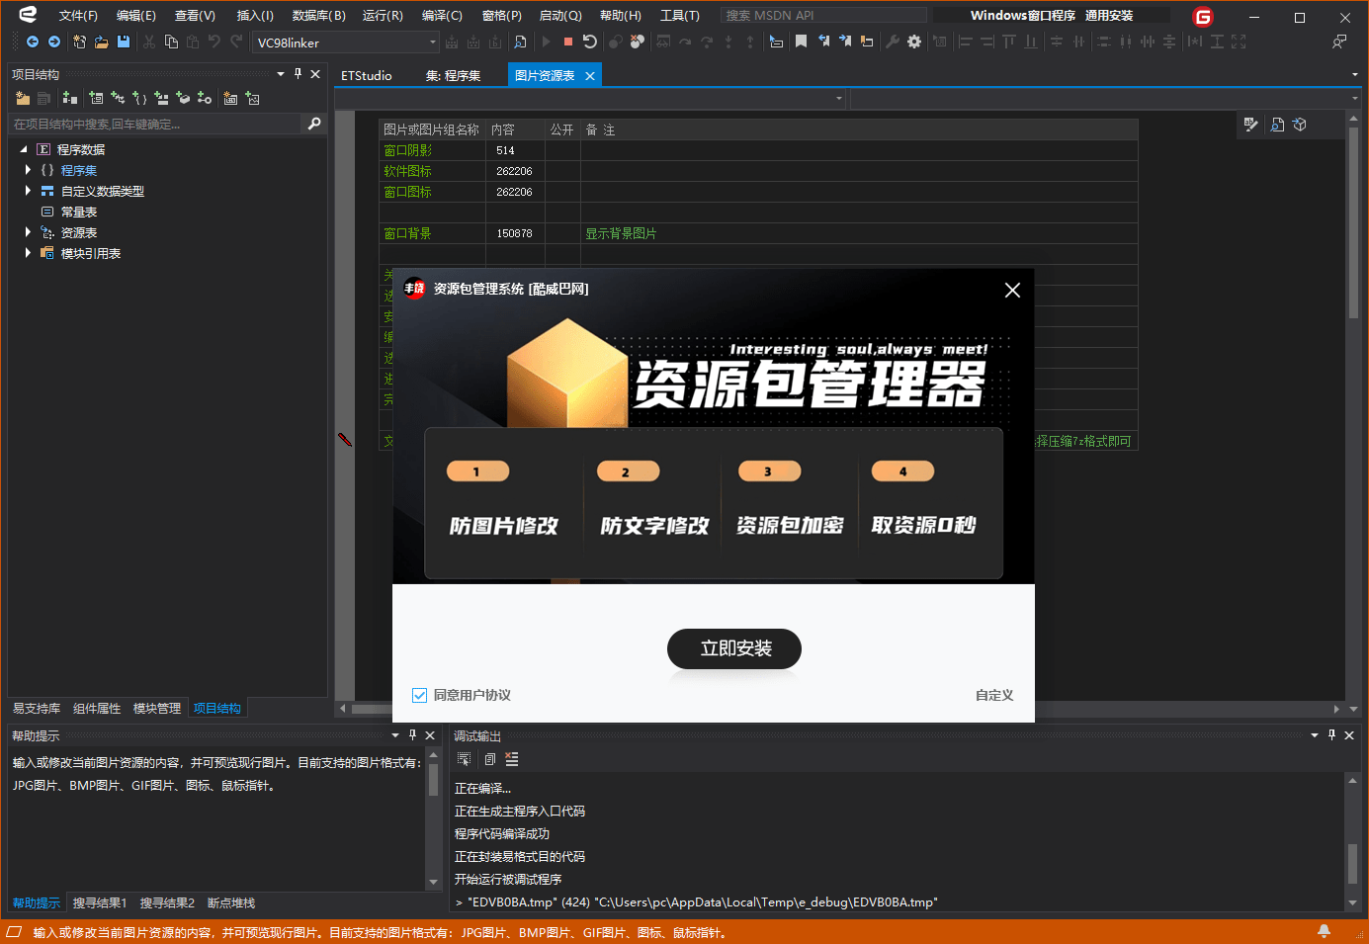
Task: Click the clear output list icon in debug panel
Action: pos(511,759)
